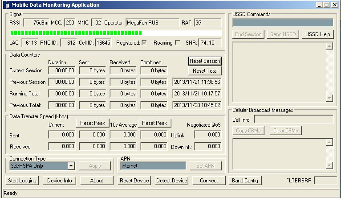This screenshot has height=198, width=341.
Task: Click the ^LTERSRP field
Action: tap(325, 181)
